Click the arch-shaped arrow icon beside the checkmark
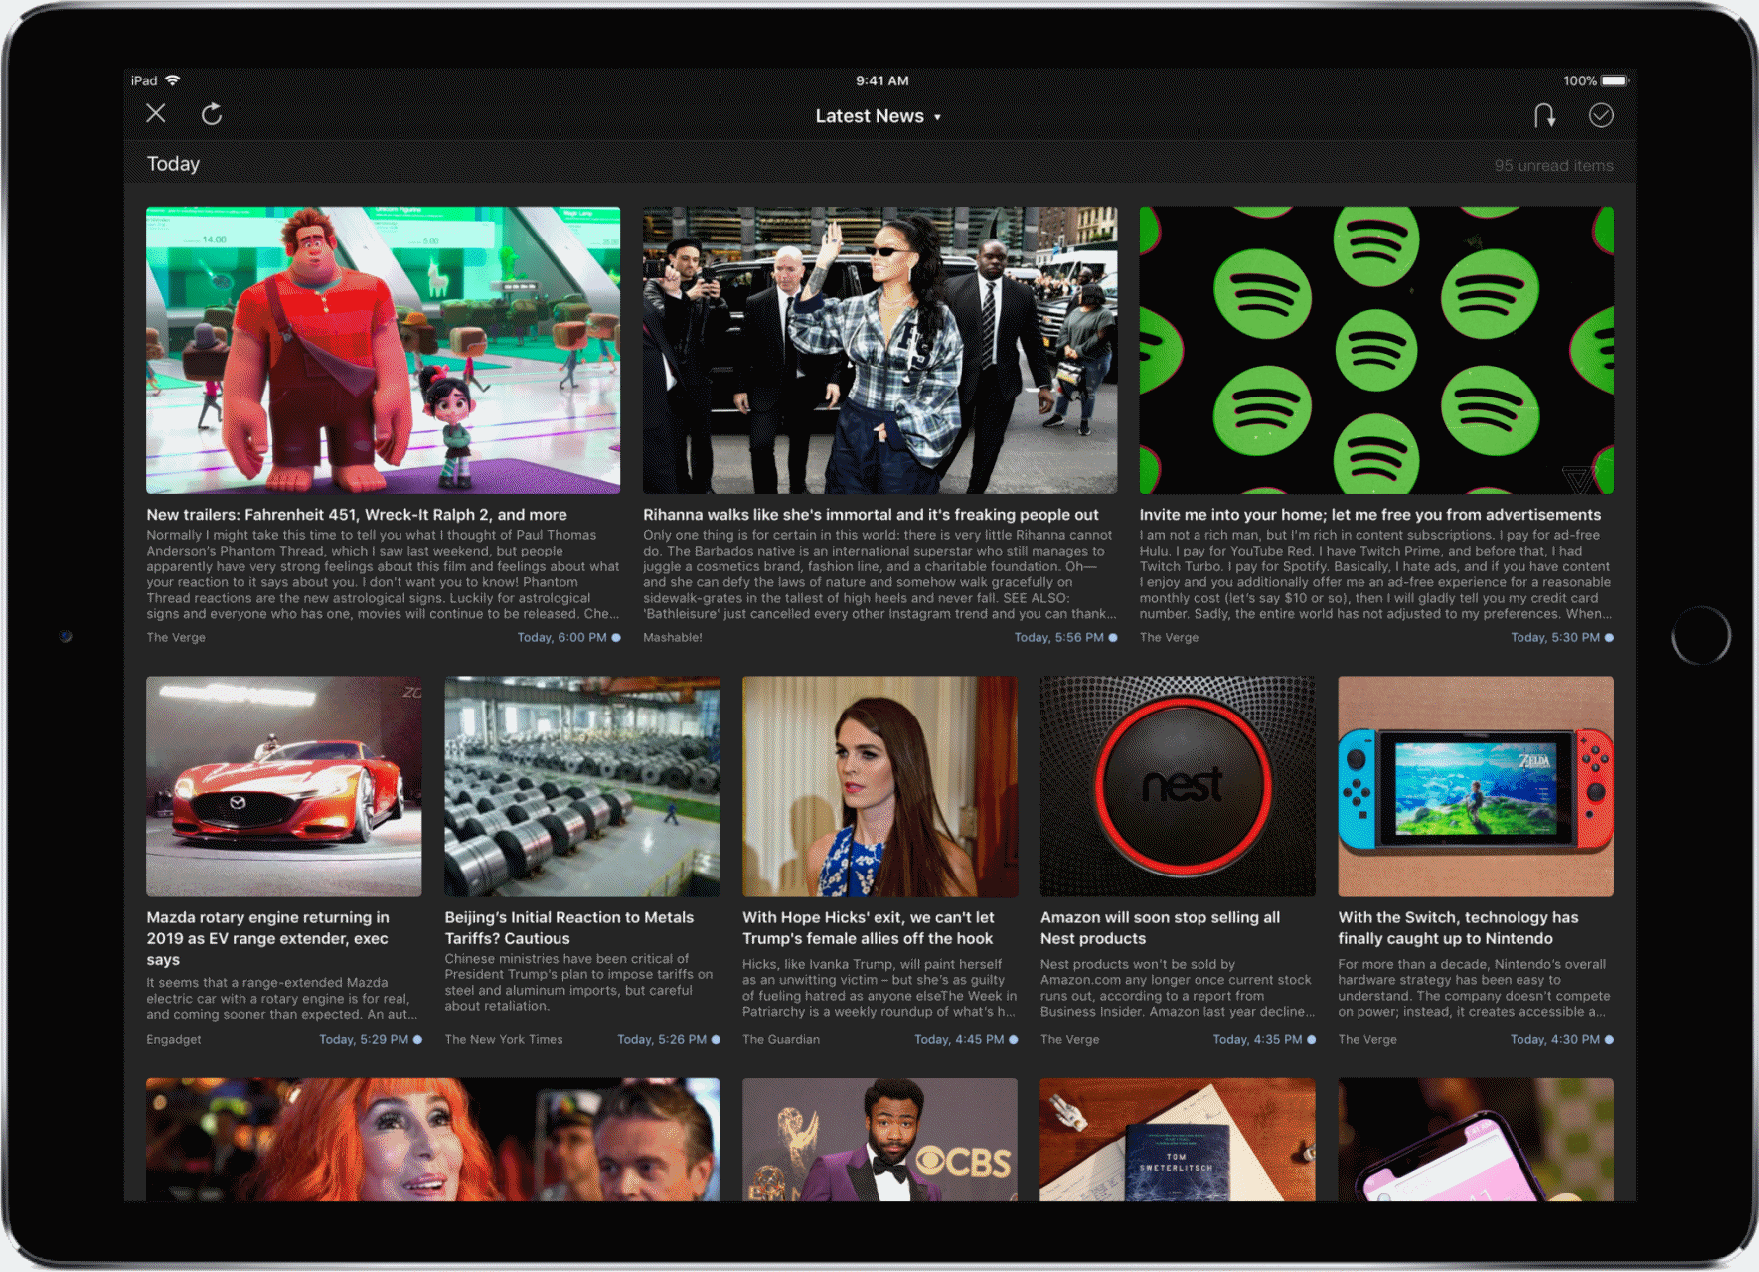This screenshot has height=1272, width=1759. (x=1544, y=115)
